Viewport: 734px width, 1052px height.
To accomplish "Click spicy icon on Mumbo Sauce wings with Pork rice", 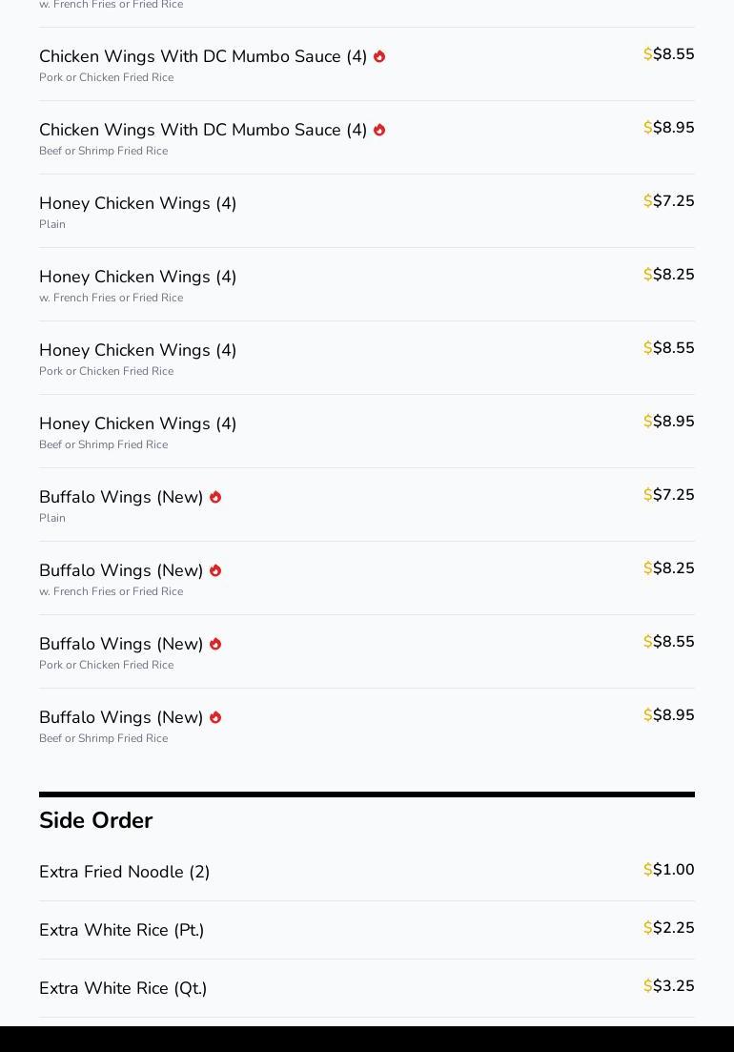I will click(x=379, y=56).
